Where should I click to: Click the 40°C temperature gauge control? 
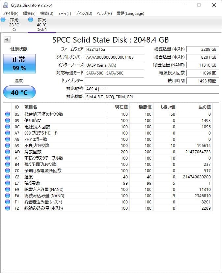pyautogui.click(x=19, y=92)
